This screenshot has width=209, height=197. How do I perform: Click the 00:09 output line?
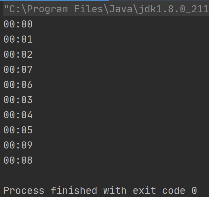(18, 145)
